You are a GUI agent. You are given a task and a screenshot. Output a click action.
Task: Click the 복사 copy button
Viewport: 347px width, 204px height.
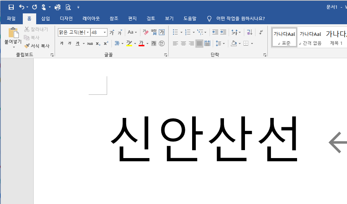(31, 38)
